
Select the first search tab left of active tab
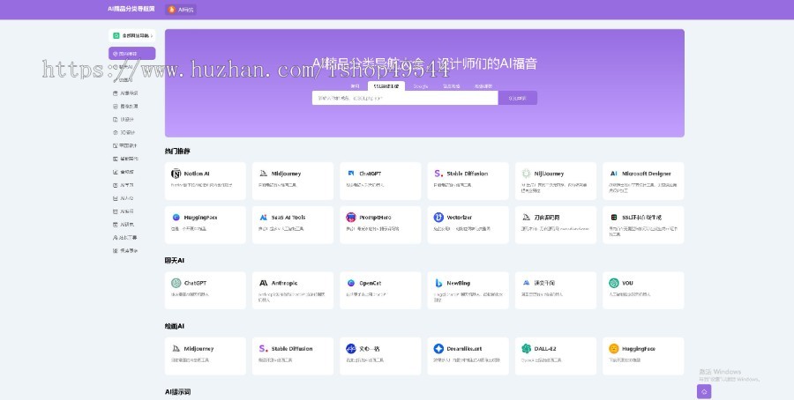click(355, 86)
